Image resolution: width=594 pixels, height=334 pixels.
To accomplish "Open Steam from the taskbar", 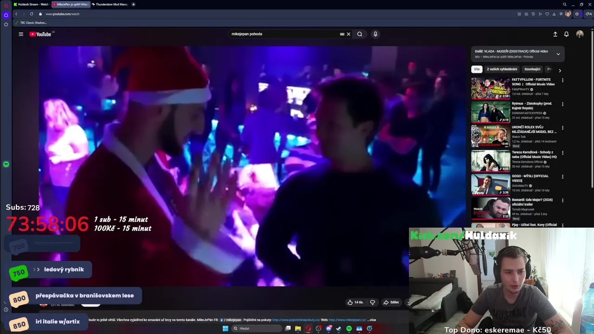I will pyautogui.click(x=339, y=328).
